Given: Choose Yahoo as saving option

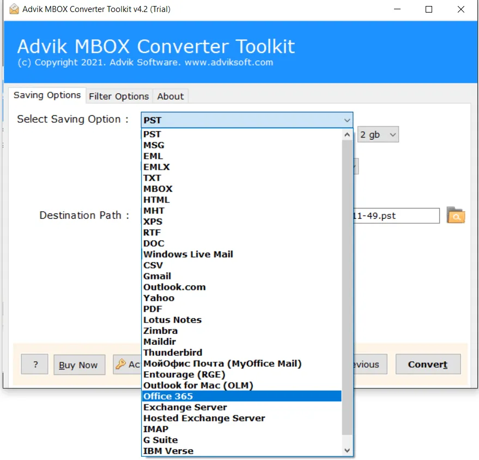Looking at the screenshot, I should click(x=241, y=298).
